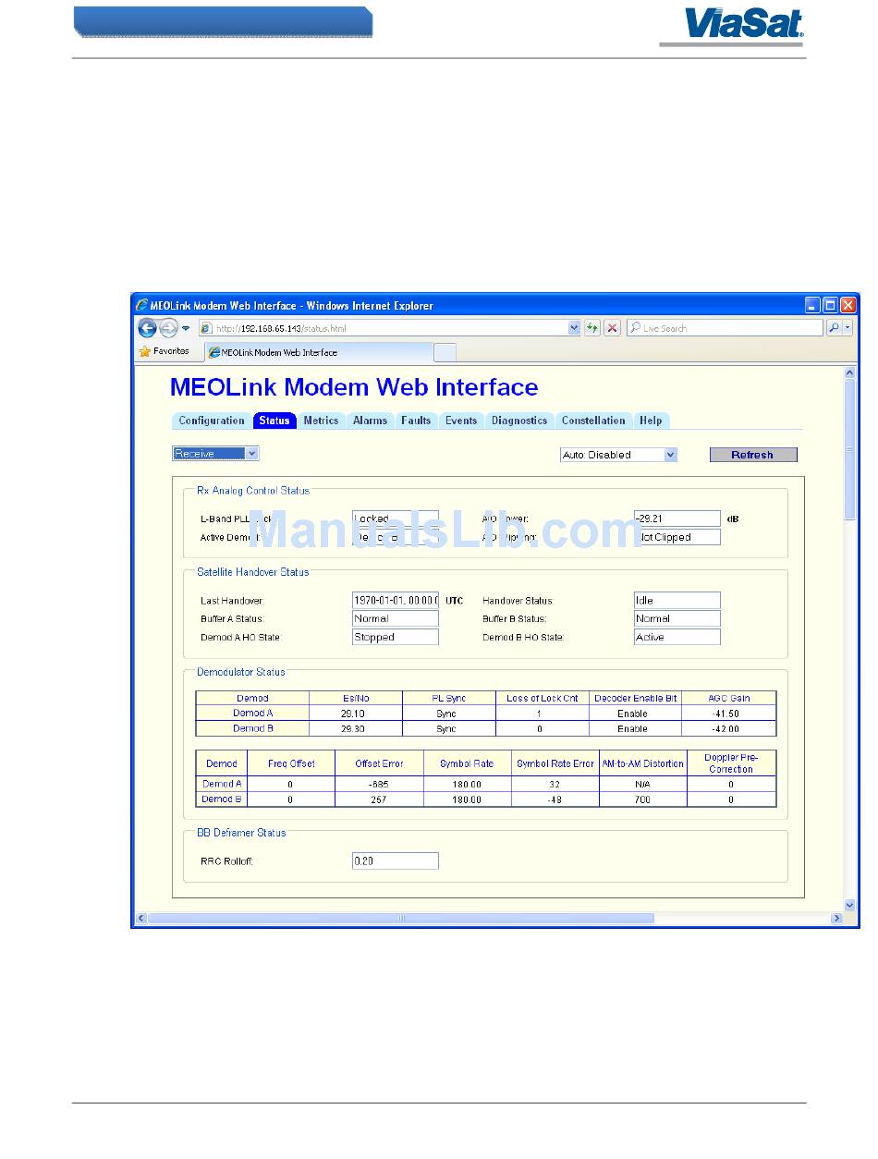The height and width of the screenshot is (1159, 878).
Task: Click the Offset Error value 267
Action: 380,799
